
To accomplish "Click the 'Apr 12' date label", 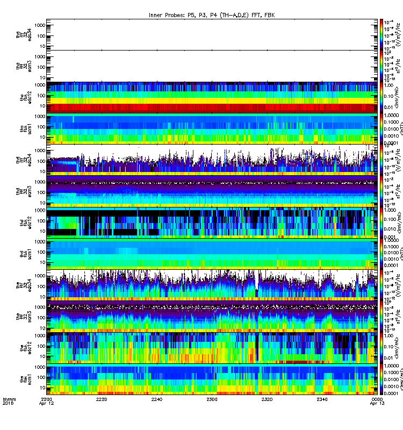I will click(x=46, y=404).
